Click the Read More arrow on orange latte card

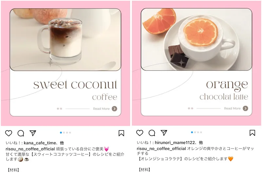point(245,108)
